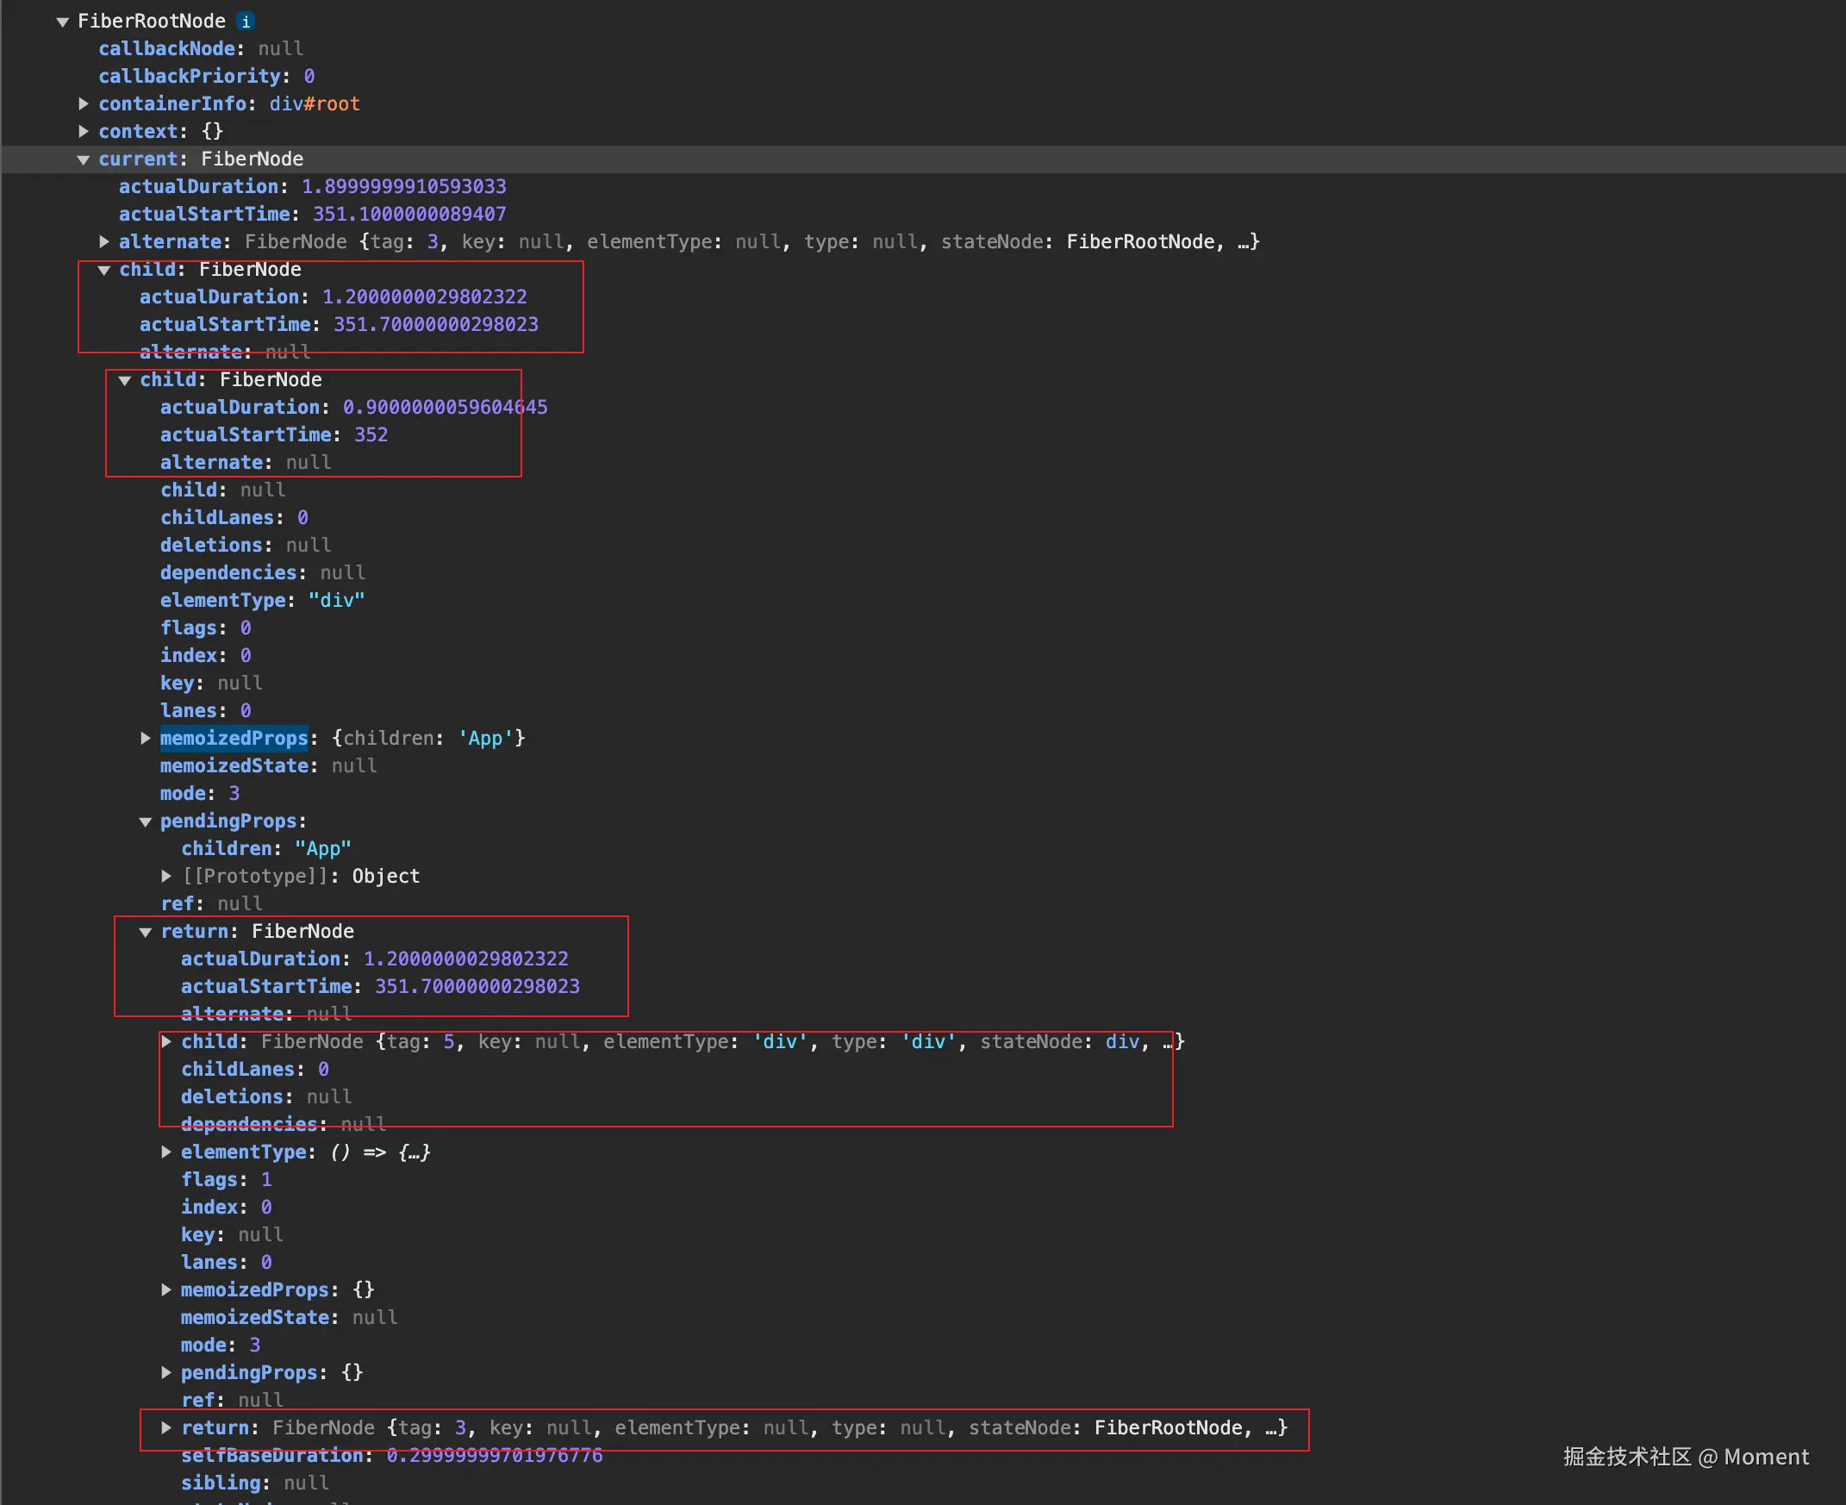Click the info icon beside FiberRootNode

click(246, 22)
